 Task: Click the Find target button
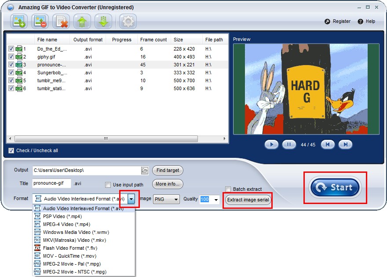[168, 170]
